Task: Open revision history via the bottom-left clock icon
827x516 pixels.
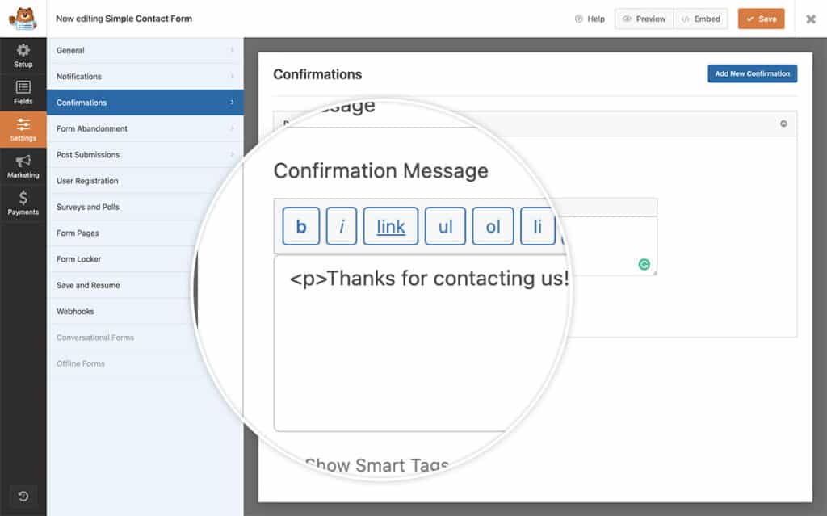Action: tap(23, 495)
